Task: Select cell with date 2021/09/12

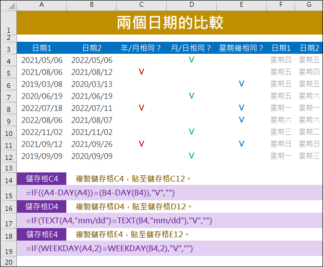Action: (42, 144)
